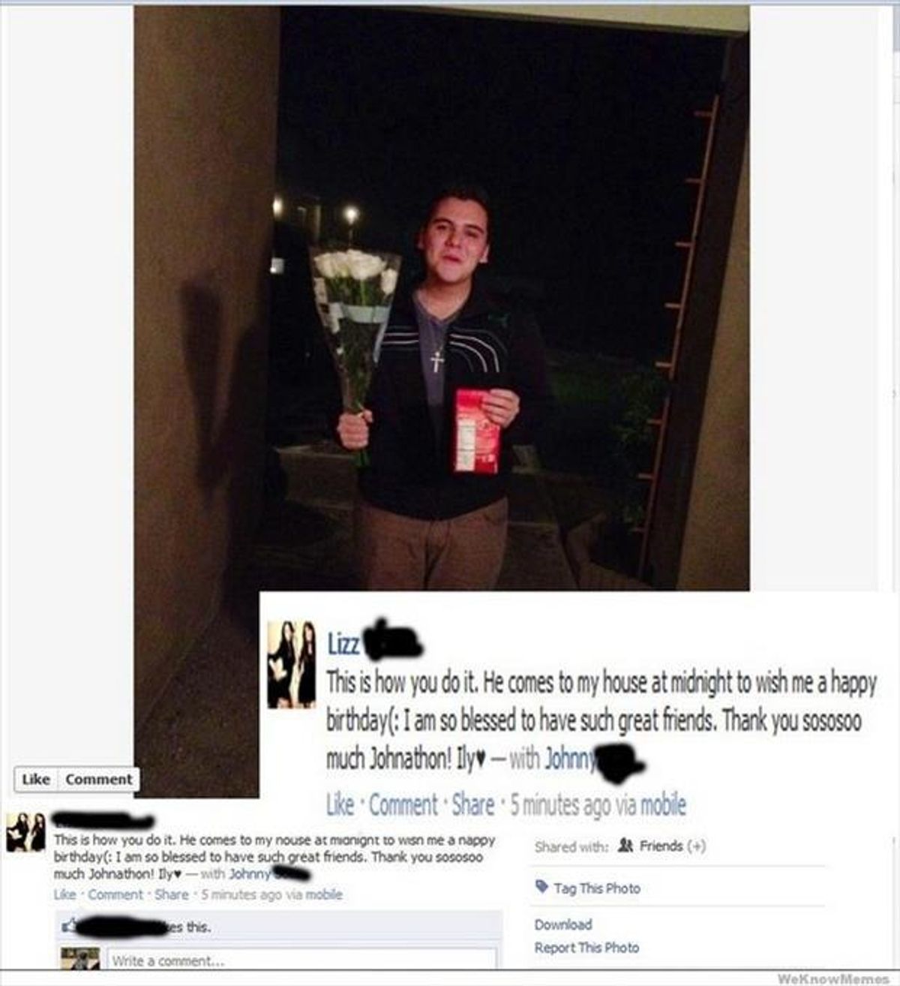Click the small Share link under the caption
Viewport: 900px width, 986px height.
coord(172,894)
